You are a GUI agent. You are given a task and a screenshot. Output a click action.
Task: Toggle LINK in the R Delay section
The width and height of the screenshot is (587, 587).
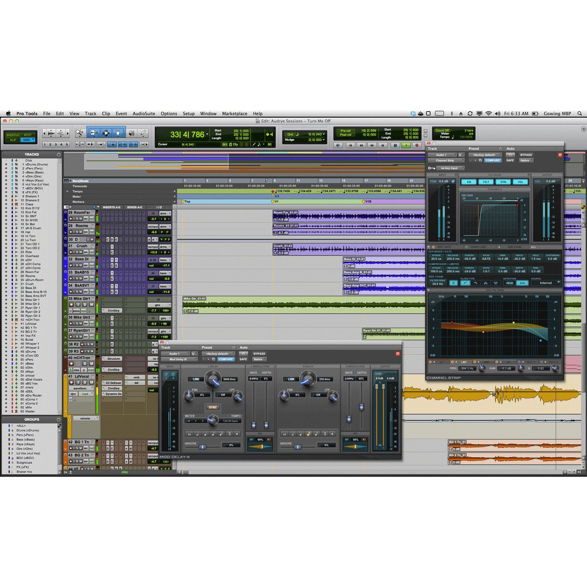(291, 379)
